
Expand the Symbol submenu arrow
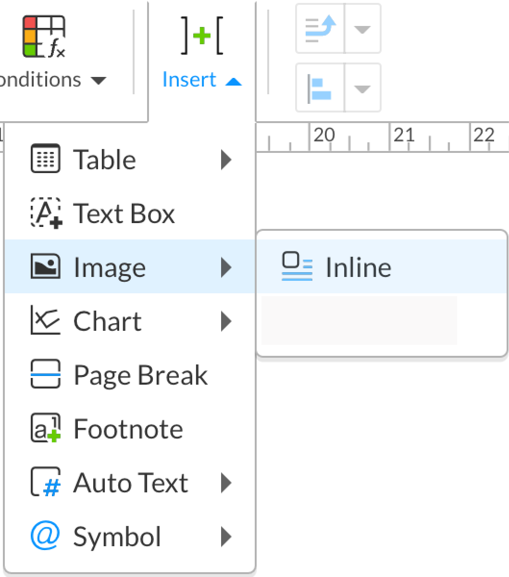[226, 537]
